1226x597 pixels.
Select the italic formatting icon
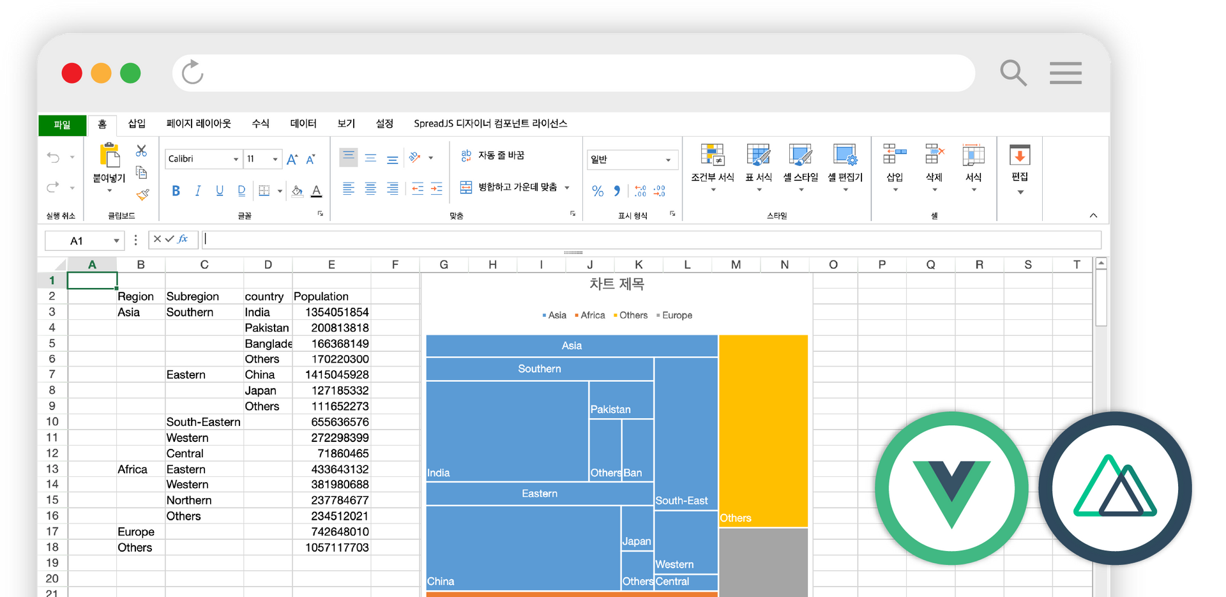click(198, 190)
